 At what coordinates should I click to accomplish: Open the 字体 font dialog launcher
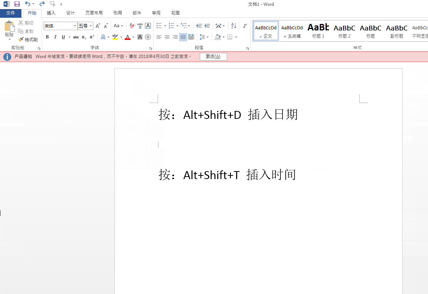pos(150,49)
